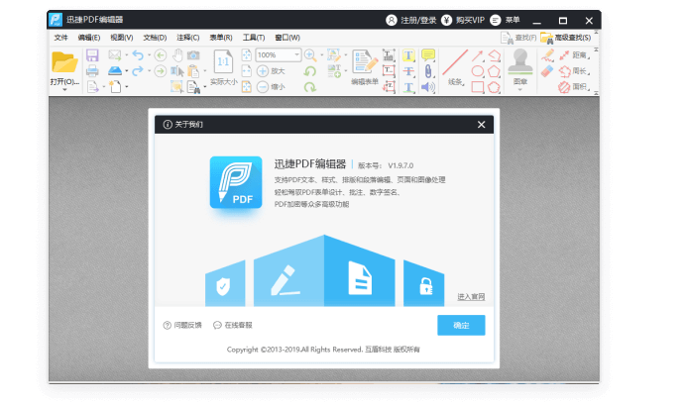Select the Hand tool icon

[x=177, y=55]
